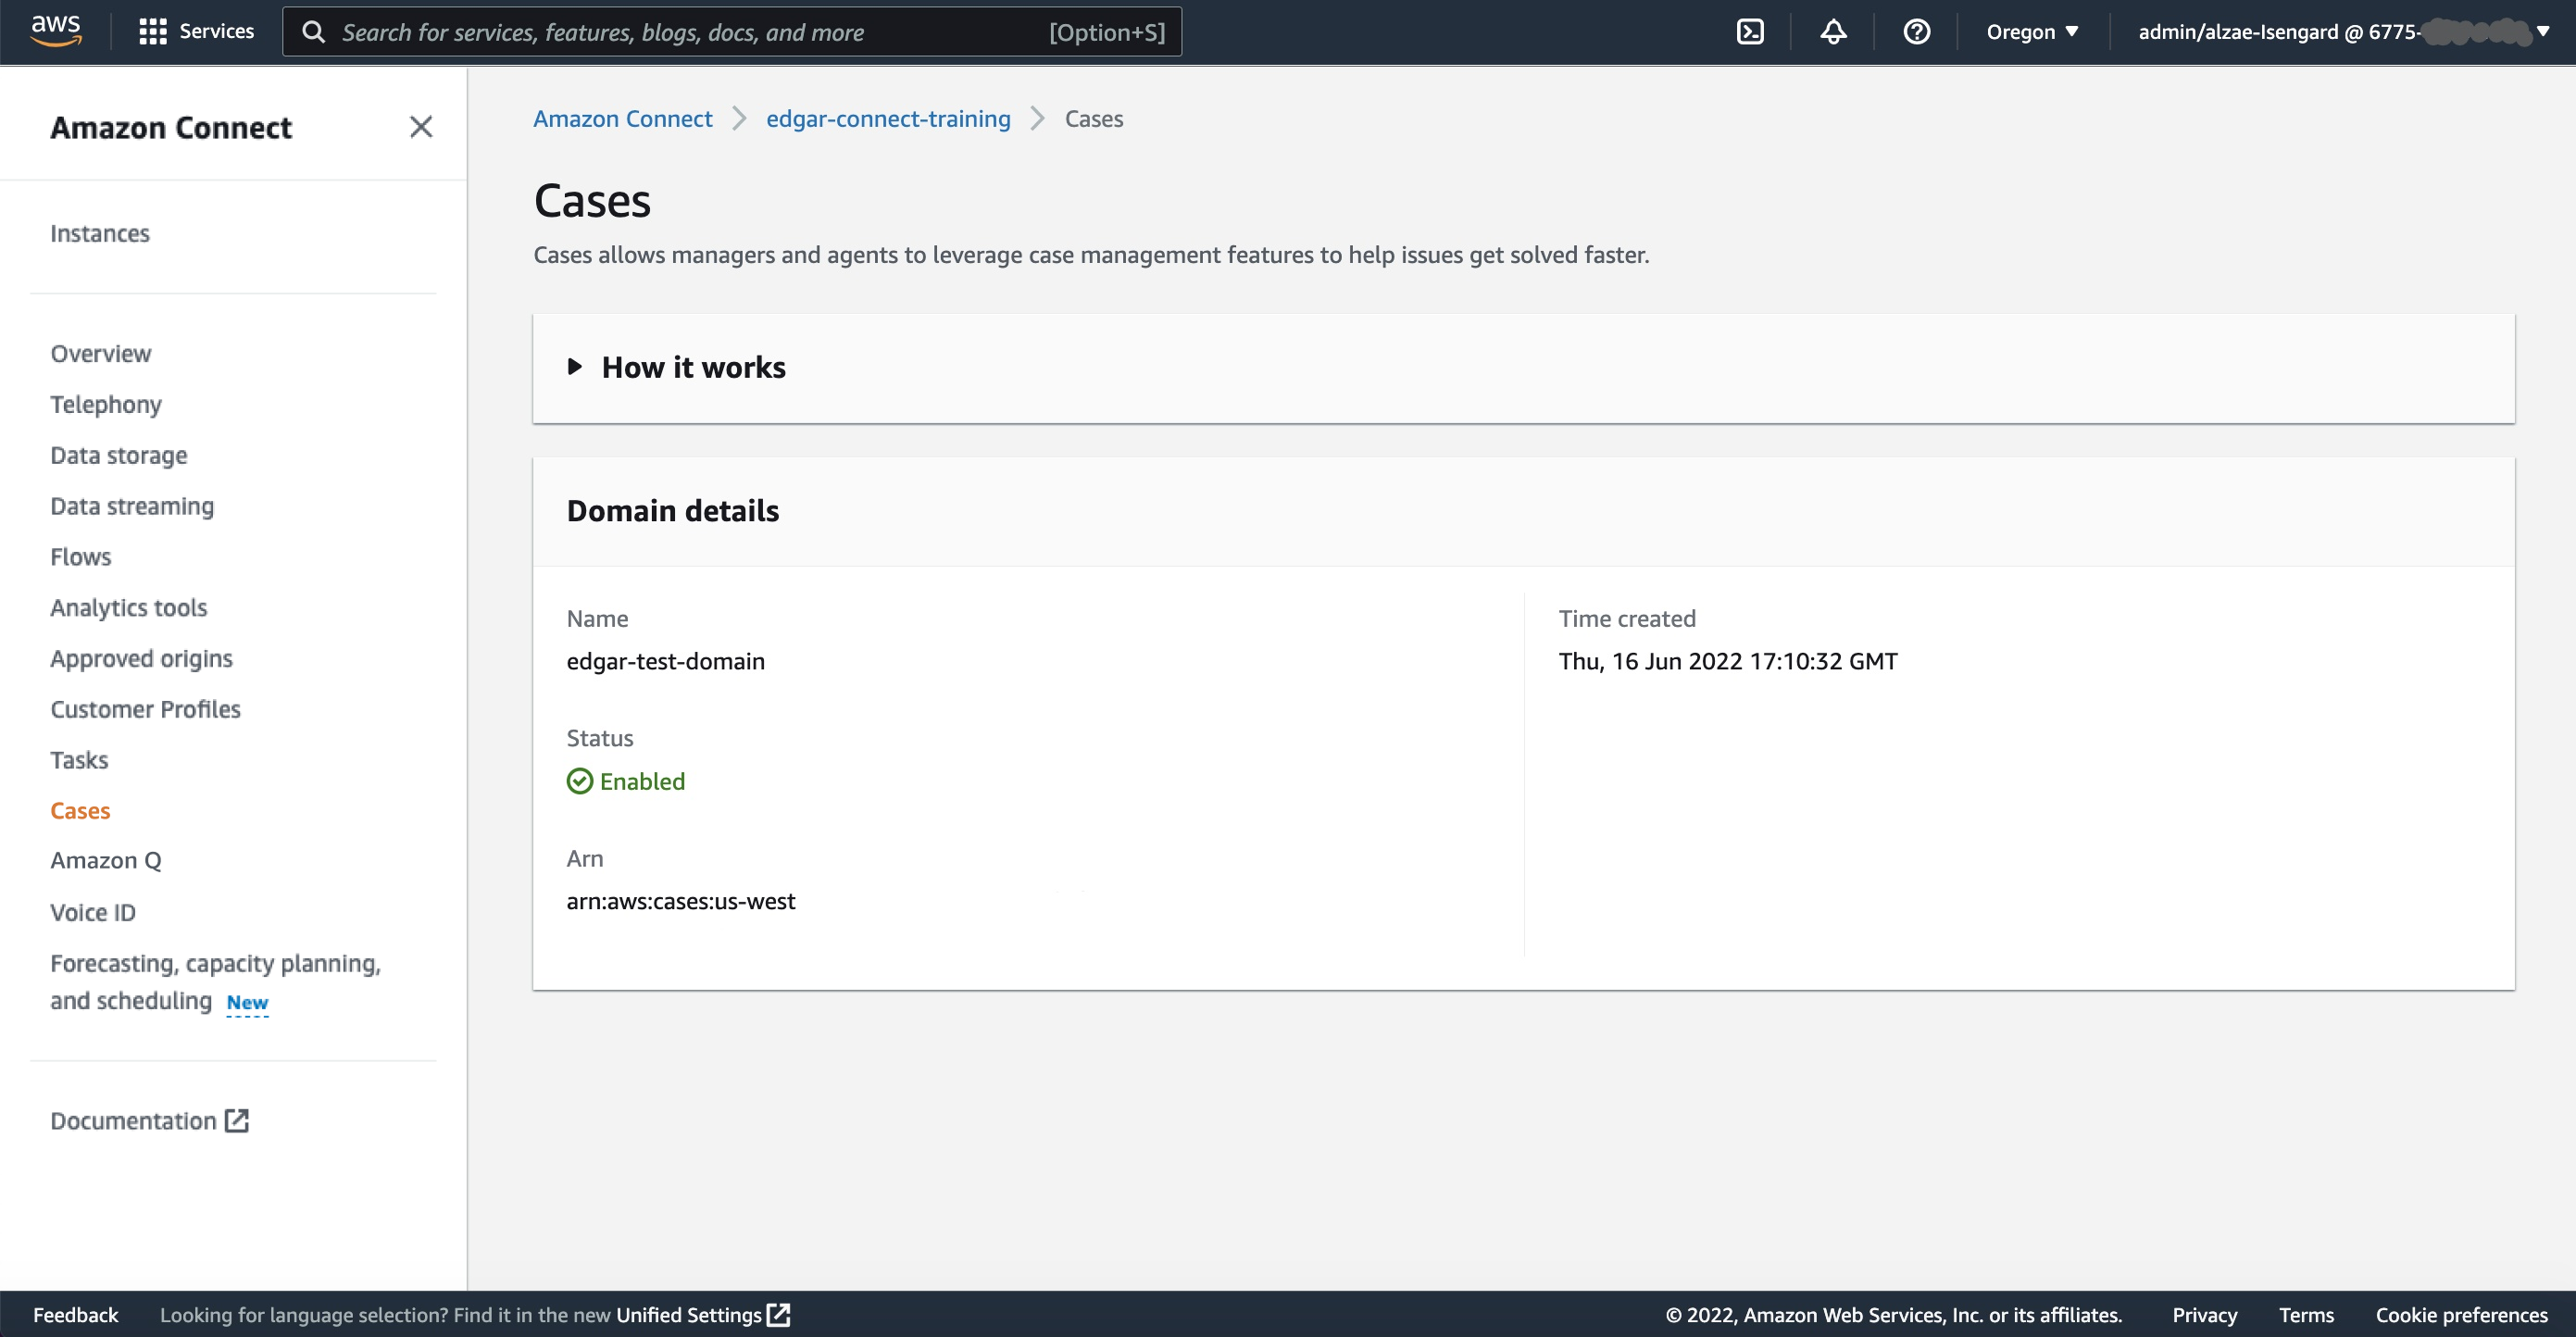Viewport: 2576px width, 1337px height.
Task: Open Forecasting, capacity planning, and scheduling
Action: 215,981
